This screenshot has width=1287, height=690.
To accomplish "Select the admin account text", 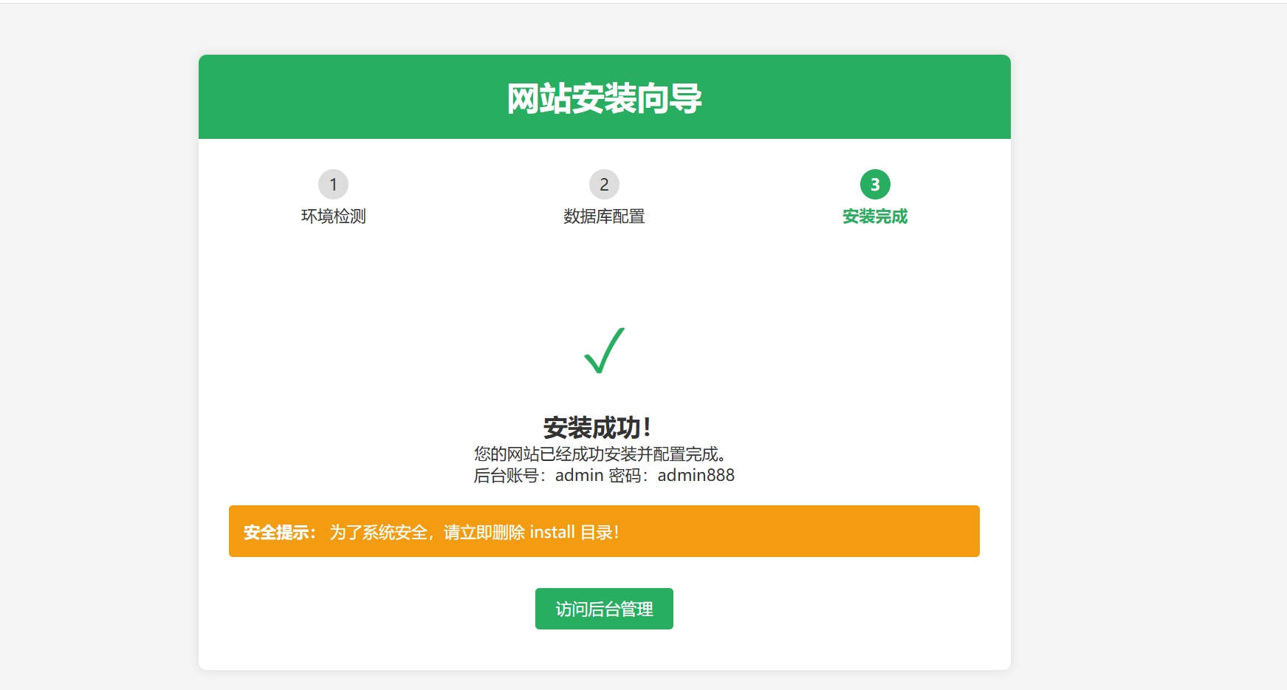I will (580, 476).
